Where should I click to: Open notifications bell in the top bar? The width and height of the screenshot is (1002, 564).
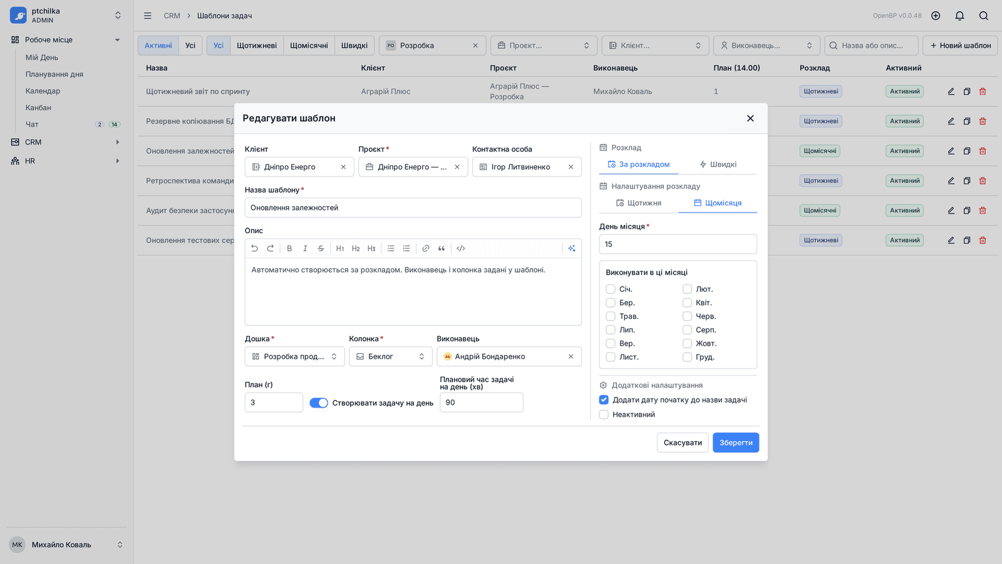(x=959, y=16)
